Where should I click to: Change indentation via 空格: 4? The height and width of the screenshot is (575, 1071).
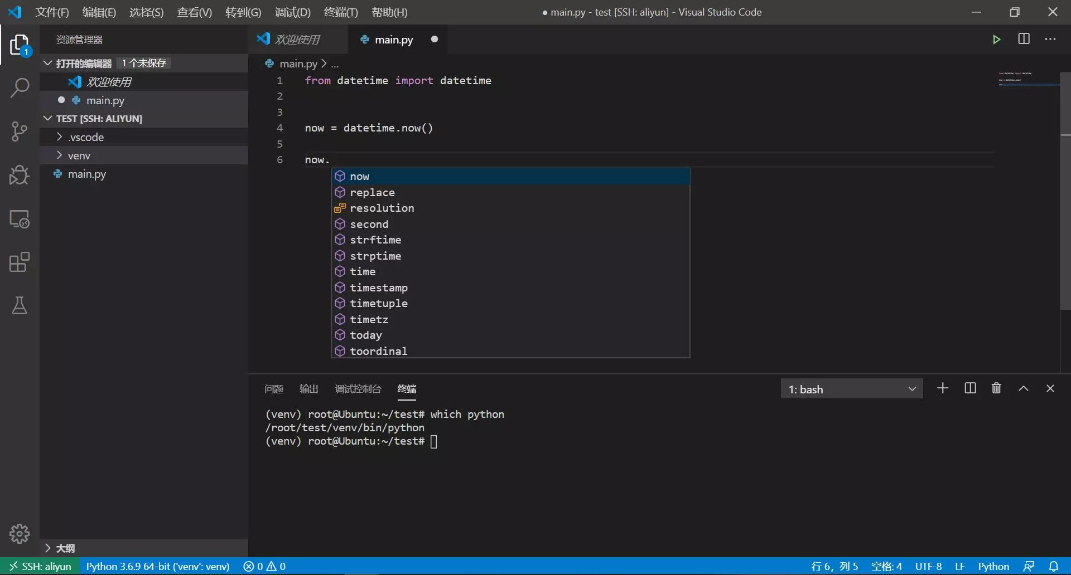tap(886, 566)
